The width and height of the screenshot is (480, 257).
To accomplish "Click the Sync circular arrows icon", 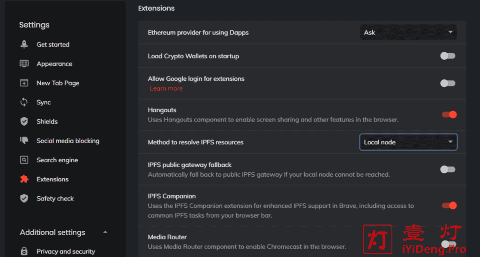I will pos(24,102).
